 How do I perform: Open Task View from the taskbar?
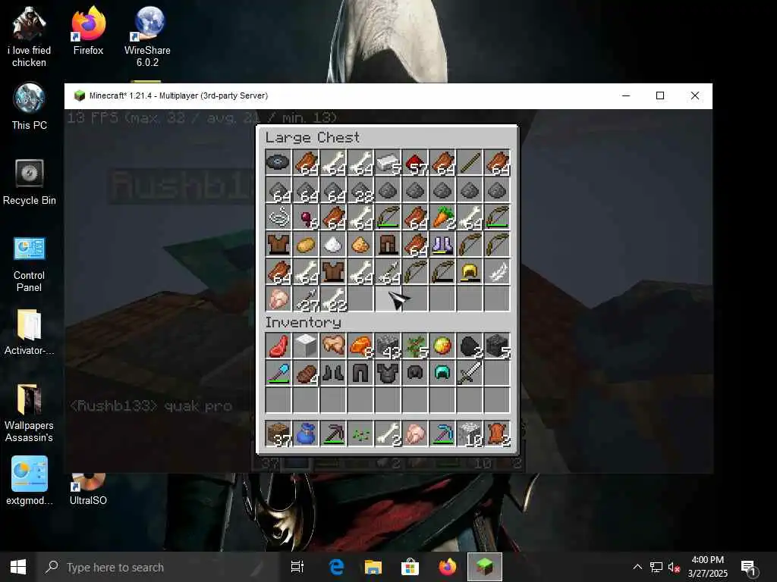[297, 567]
